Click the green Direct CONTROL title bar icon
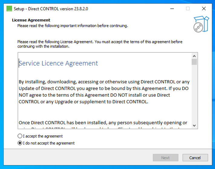The height and width of the screenshot is (169, 215). (x=9, y=9)
